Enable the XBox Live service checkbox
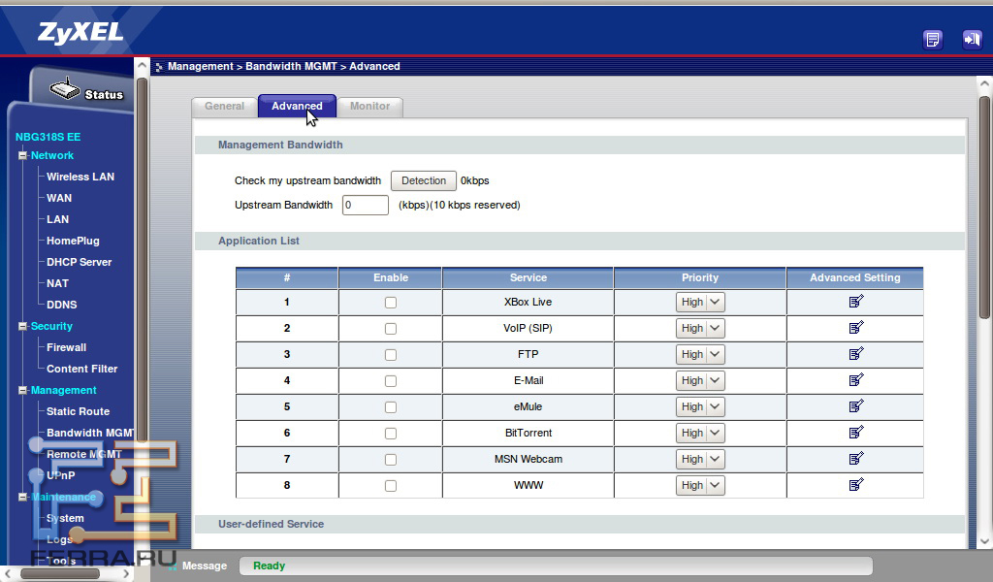Screen dimensions: 993x582 point(391,303)
